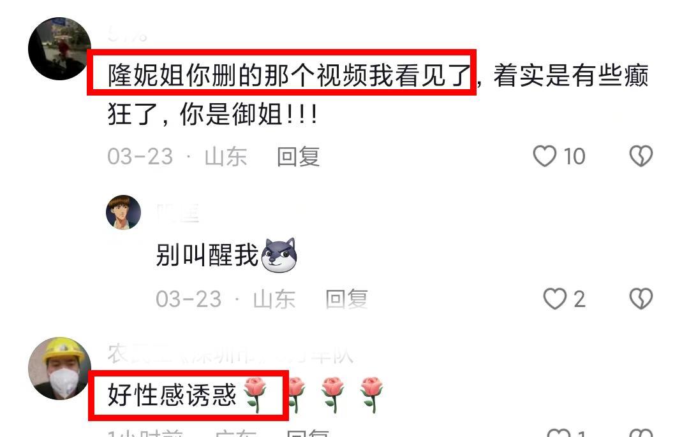Tap the husky dog emoji
Screen dimensions: 689x437
click(279, 255)
